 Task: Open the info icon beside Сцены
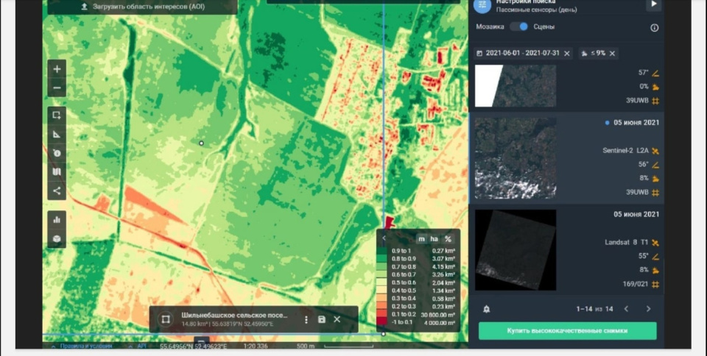[654, 27]
